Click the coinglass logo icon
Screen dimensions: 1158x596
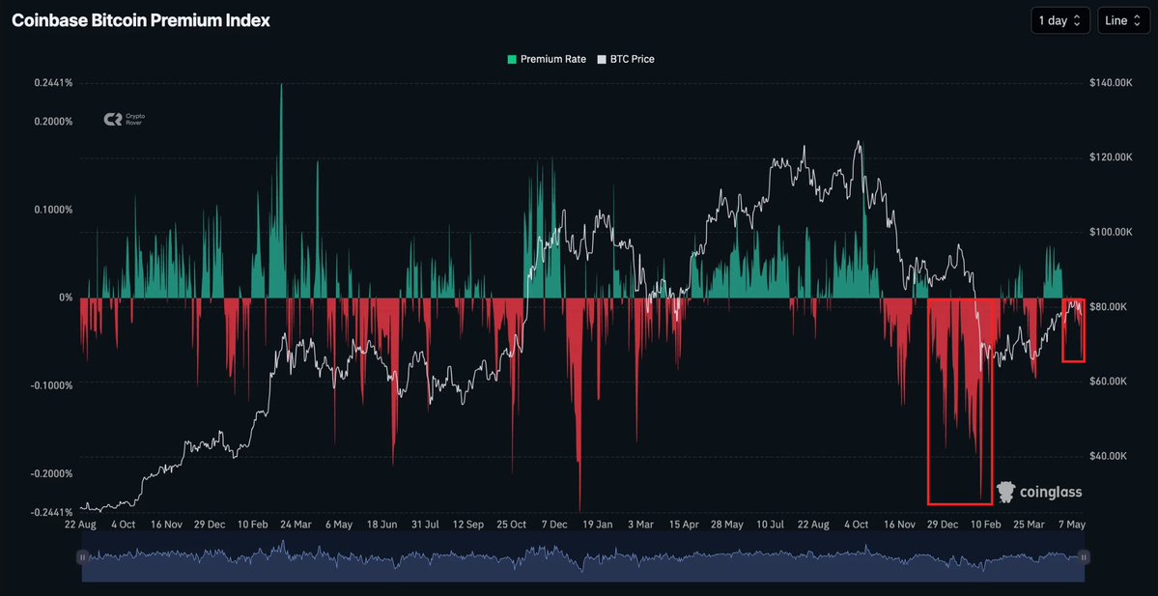click(1005, 492)
